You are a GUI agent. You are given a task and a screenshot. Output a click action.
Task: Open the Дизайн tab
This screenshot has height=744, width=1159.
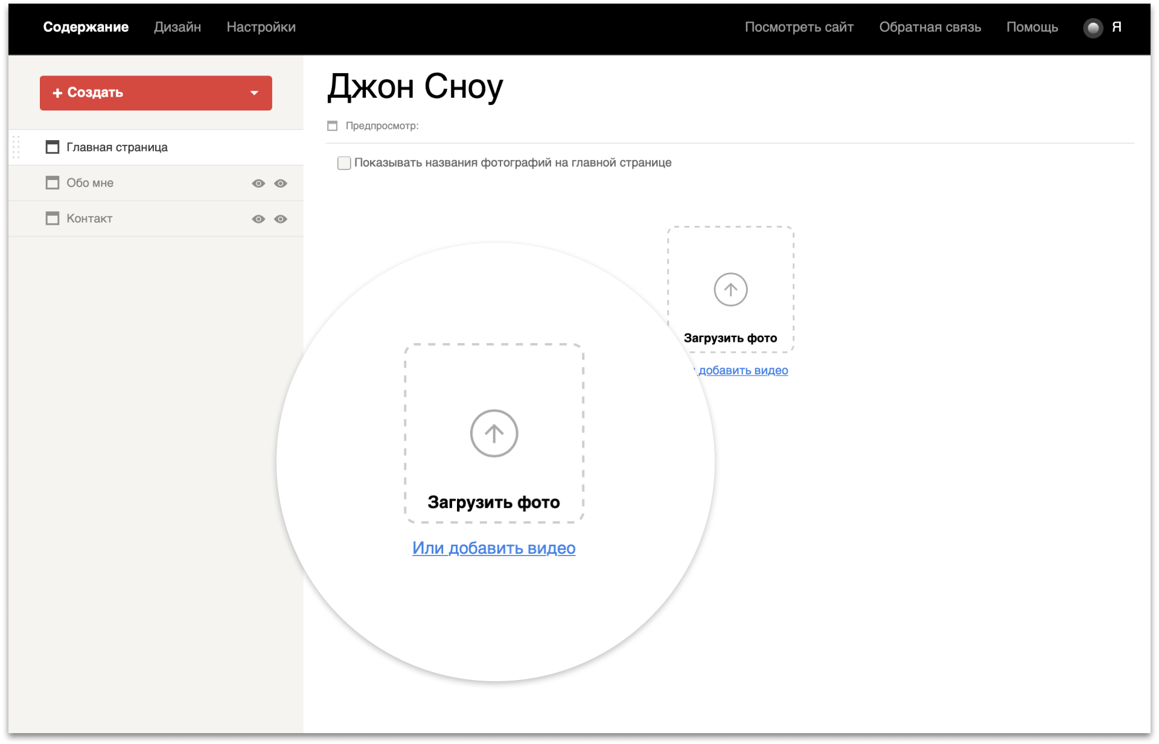coord(177,27)
